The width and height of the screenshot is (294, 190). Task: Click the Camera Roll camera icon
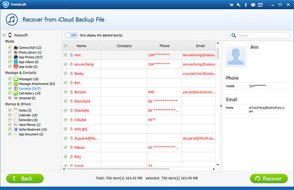tap(16, 48)
